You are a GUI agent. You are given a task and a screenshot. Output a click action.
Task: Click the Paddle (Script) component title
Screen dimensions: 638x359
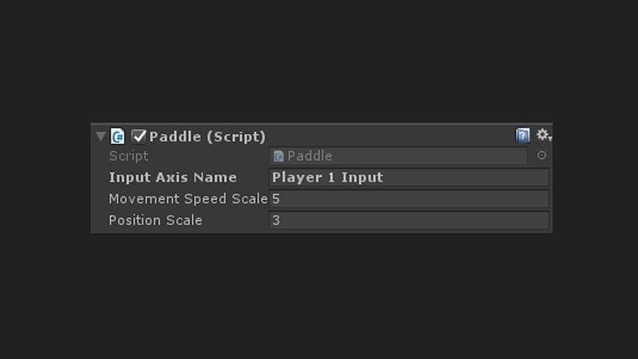(207, 136)
